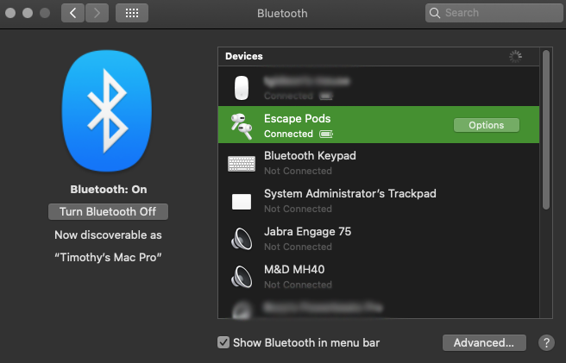Click the devices list scrollbar

coord(546,129)
